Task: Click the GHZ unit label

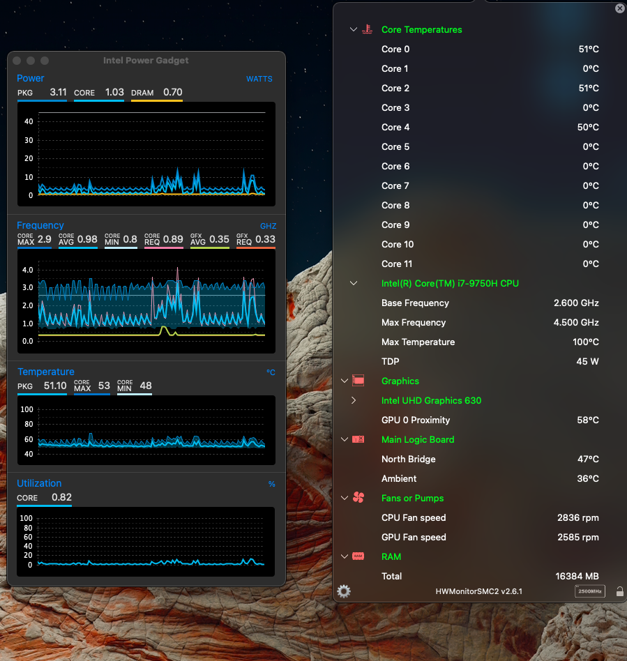Action: click(x=269, y=226)
